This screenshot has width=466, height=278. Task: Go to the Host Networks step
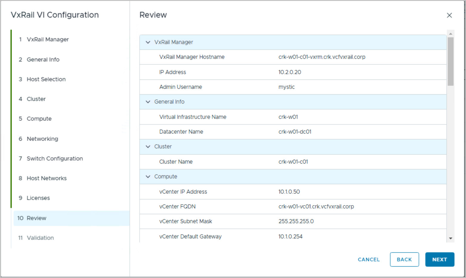[47, 178]
